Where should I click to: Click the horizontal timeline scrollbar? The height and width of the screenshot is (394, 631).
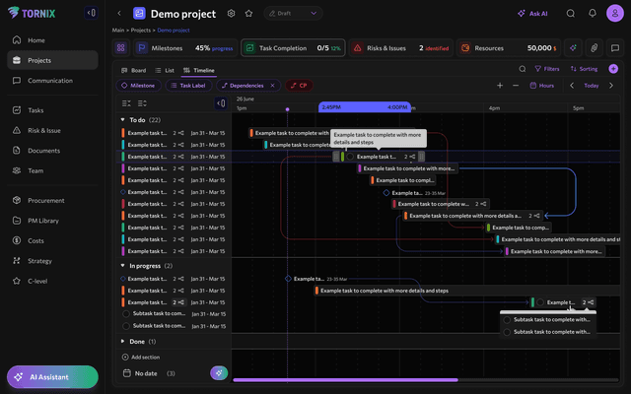pyautogui.click(x=345, y=379)
